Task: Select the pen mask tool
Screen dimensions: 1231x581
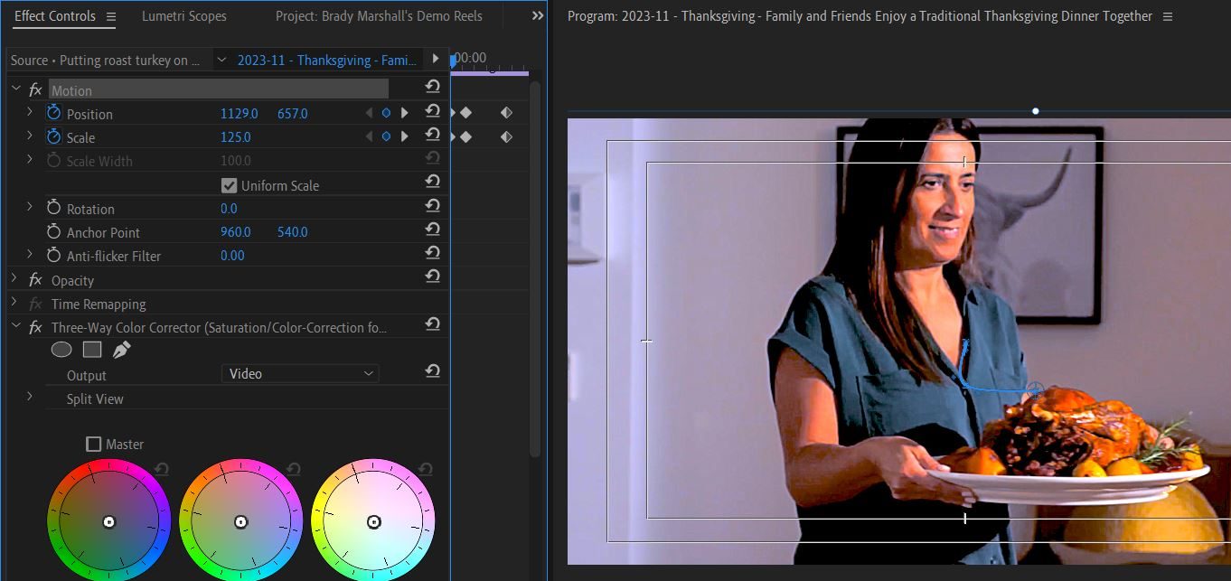Action: (x=122, y=350)
